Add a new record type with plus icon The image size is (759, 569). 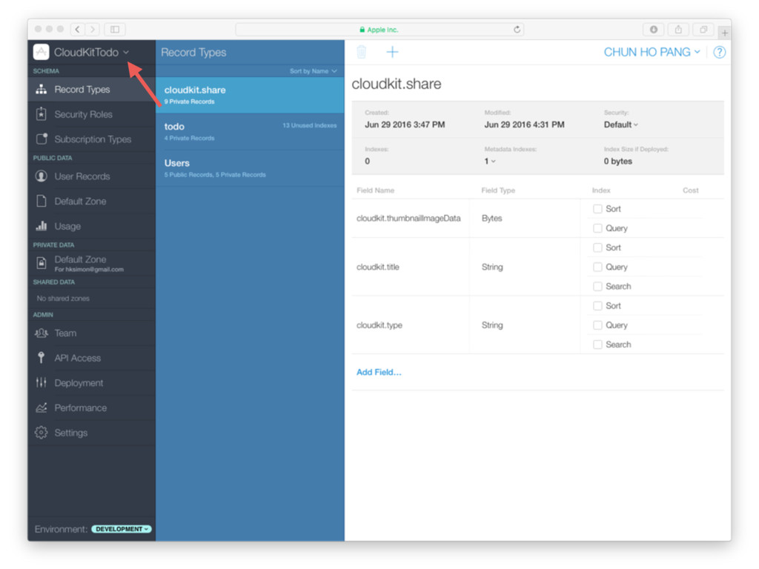pyautogui.click(x=392, y=52)
